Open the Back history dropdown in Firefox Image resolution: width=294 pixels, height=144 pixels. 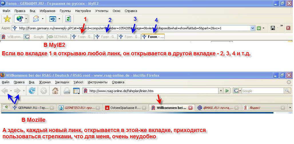click(x=11, y=91)
